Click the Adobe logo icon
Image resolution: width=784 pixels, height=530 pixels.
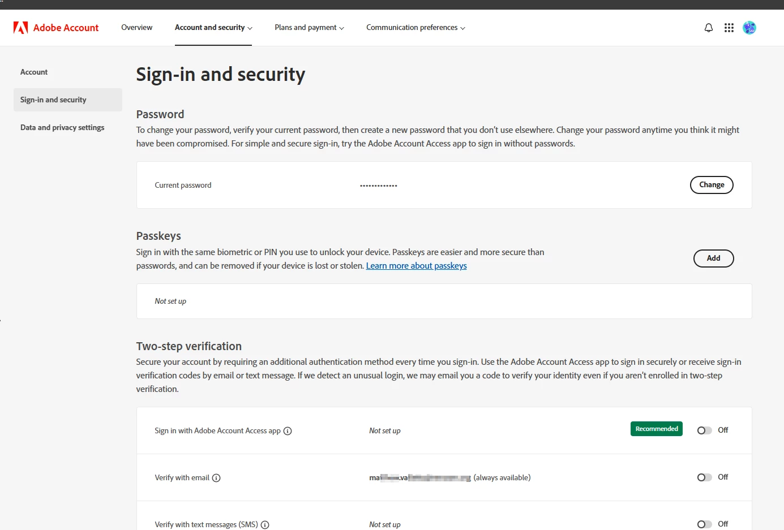(21, 28)
